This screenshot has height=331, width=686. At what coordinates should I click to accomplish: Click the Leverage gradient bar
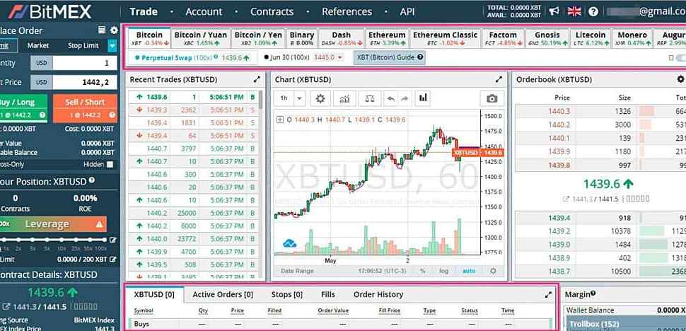[x=52, y=224]
